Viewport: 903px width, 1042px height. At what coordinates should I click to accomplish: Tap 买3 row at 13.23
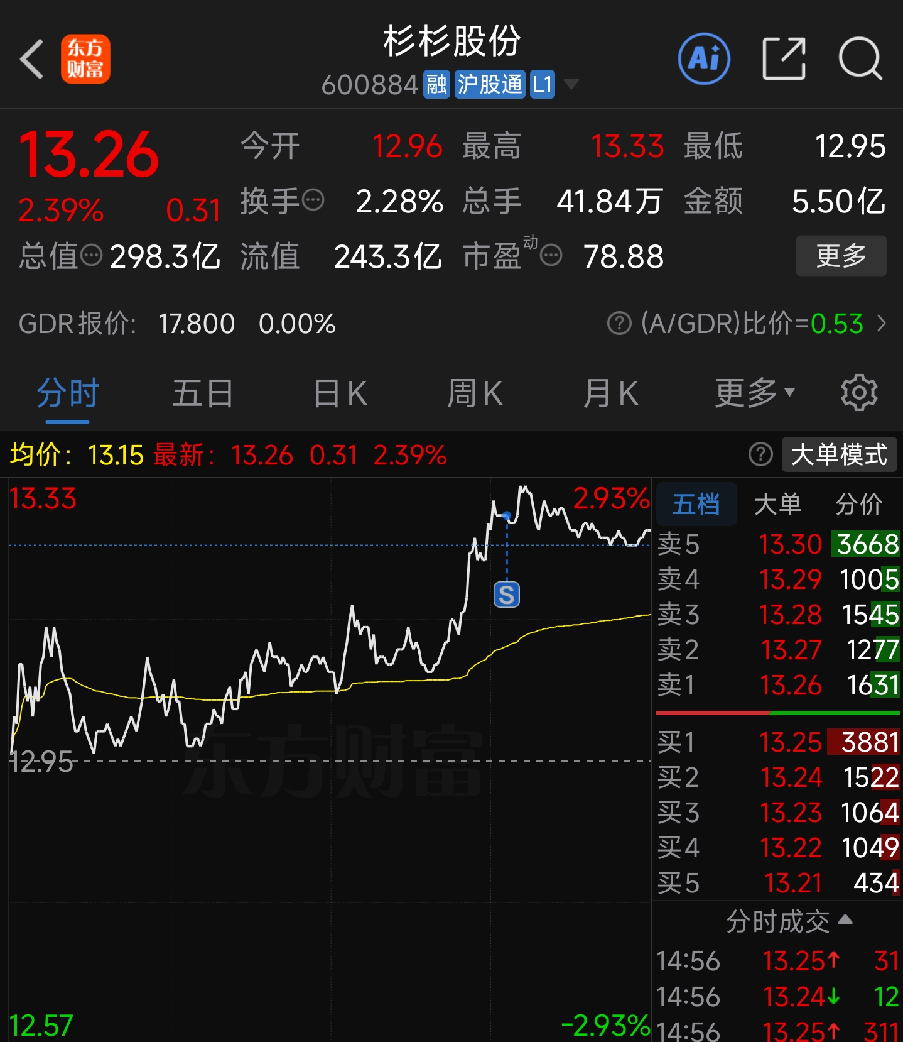click(x=778, y=813)
